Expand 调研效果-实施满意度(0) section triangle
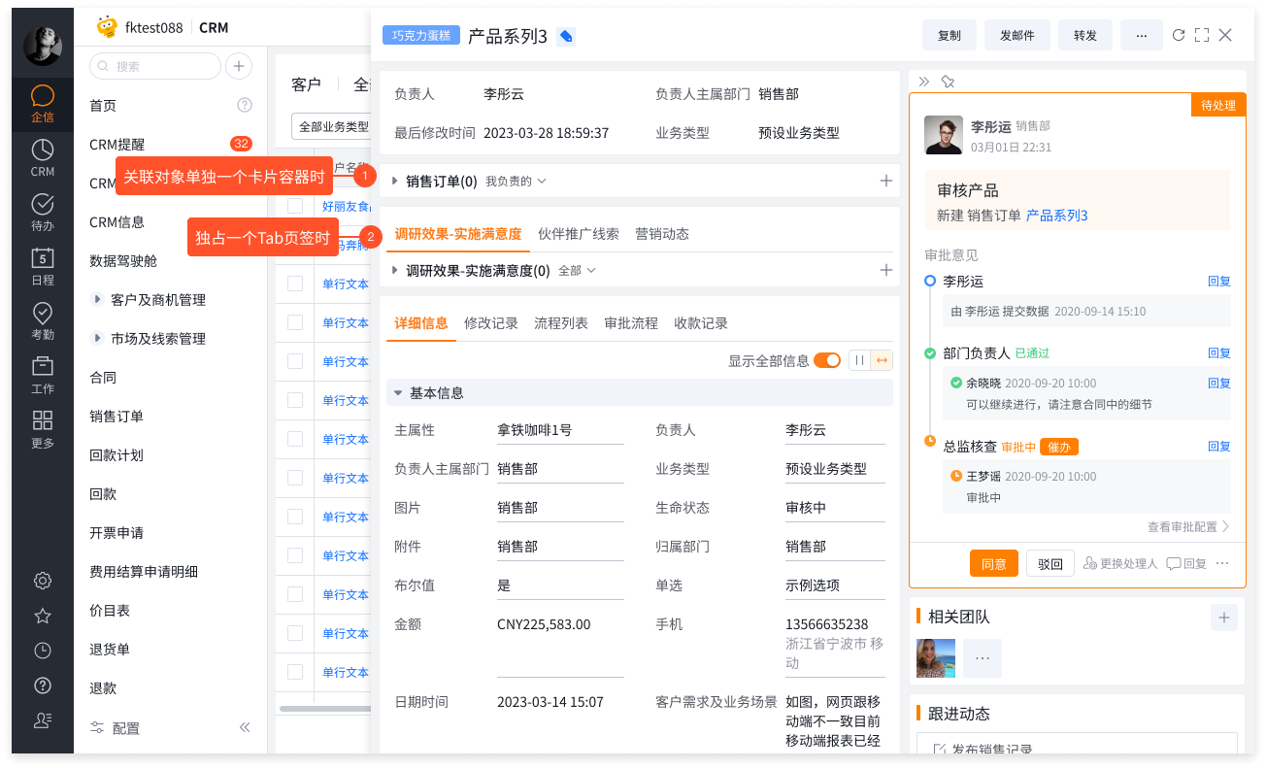1266x769 pixels. tap(395, 270)
